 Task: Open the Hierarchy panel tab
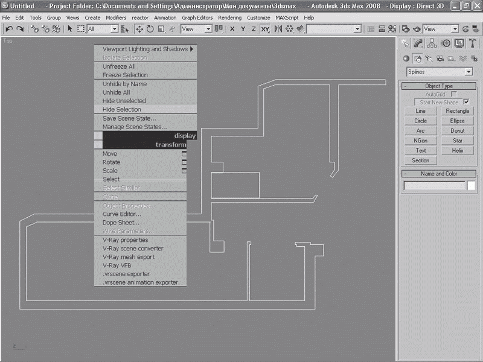pyautogui.click(x=432, y=43)
